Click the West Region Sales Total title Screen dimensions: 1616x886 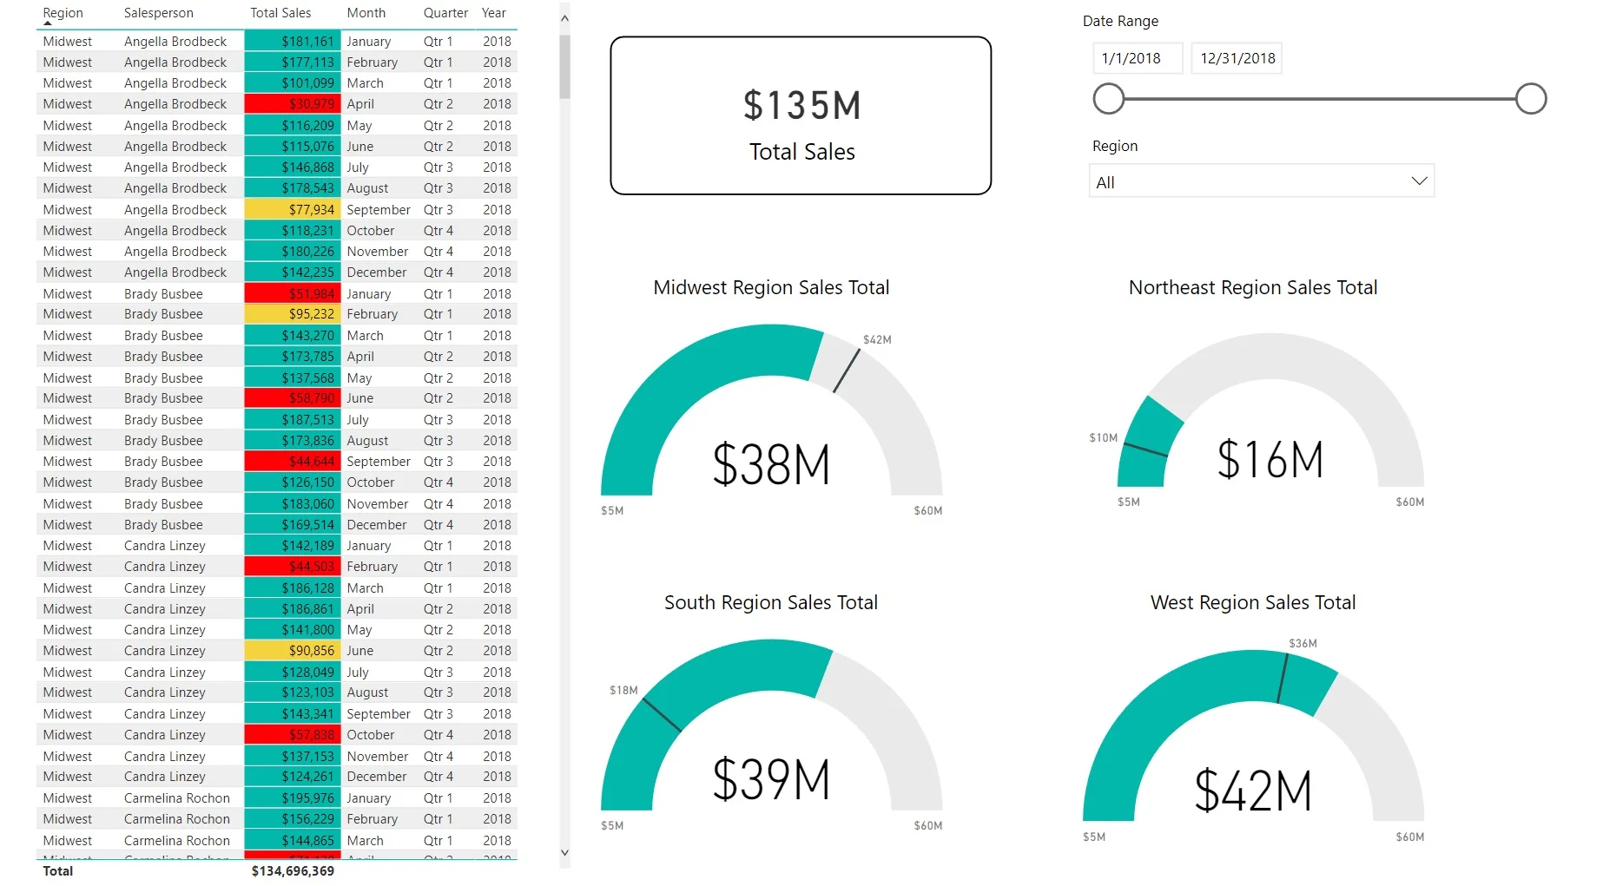1253,602
